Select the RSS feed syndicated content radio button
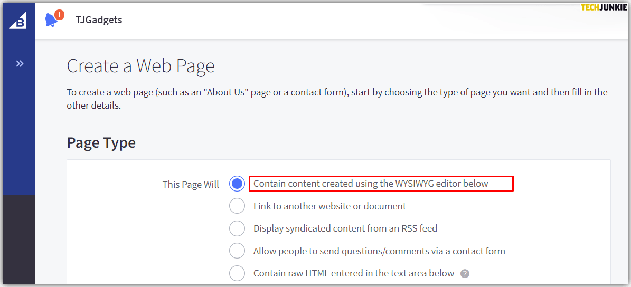Viewport: 631px width, 287px height. tap(237, 228)
